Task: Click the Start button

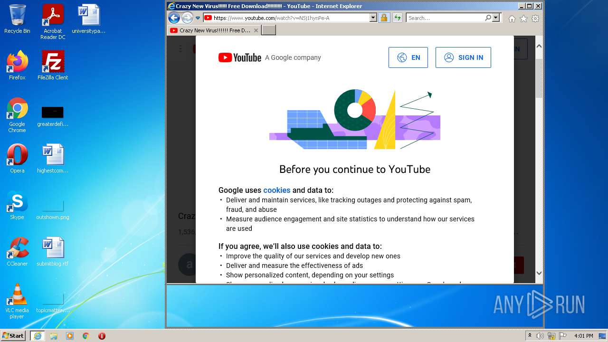Action: pyautogui.click(x=13, y=336)
